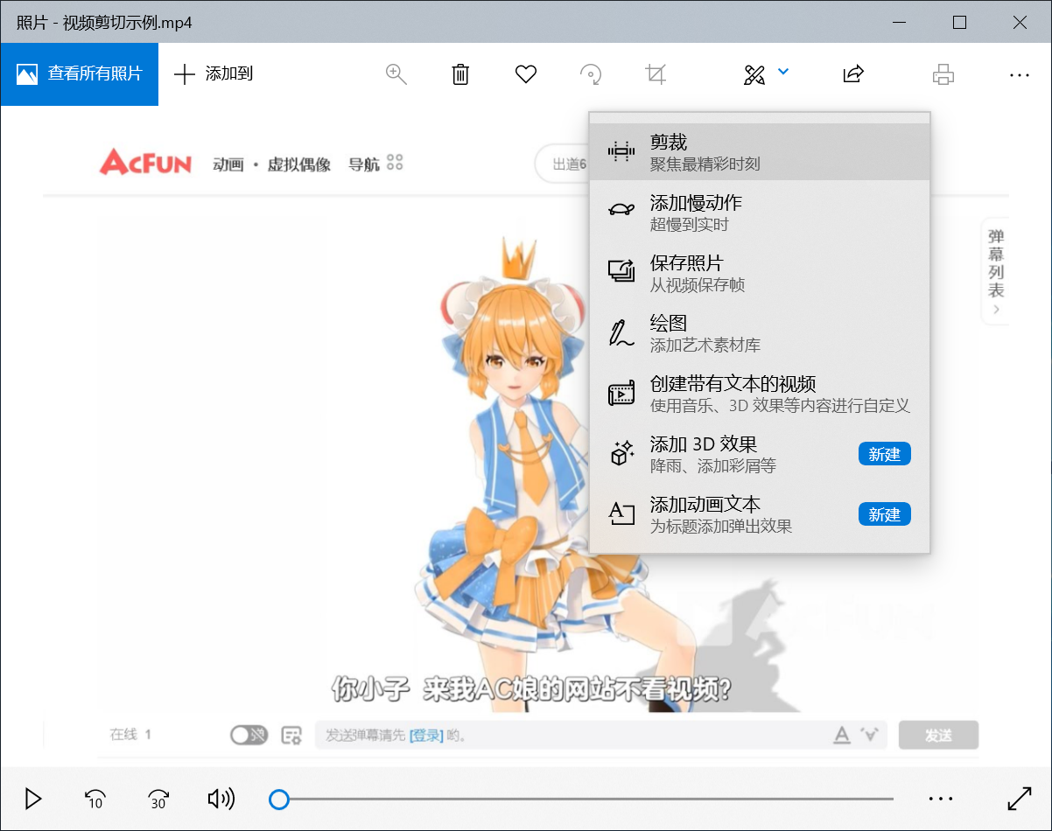This screenshot has height=831, width=1052.
Task: Click the 登录 link in video
Action: (x=426, y=736)
